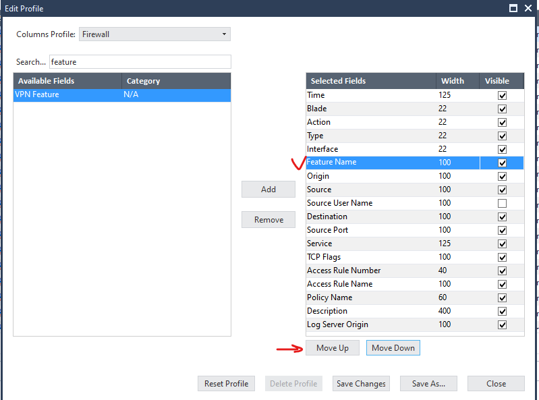The image size is (539, 400).
Task: Open the Columns Profile dropdown
Action: tap(154, 34)
